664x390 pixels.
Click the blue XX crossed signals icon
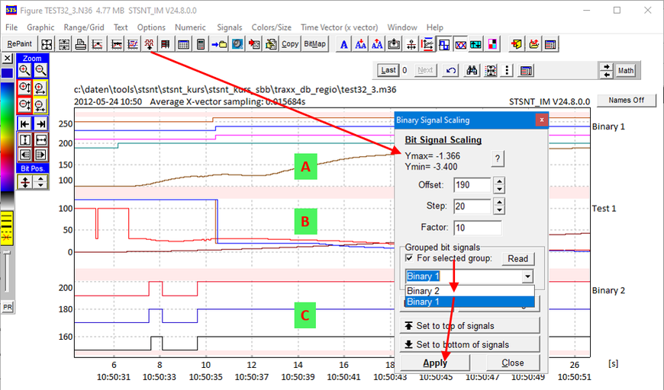(460, 44)
